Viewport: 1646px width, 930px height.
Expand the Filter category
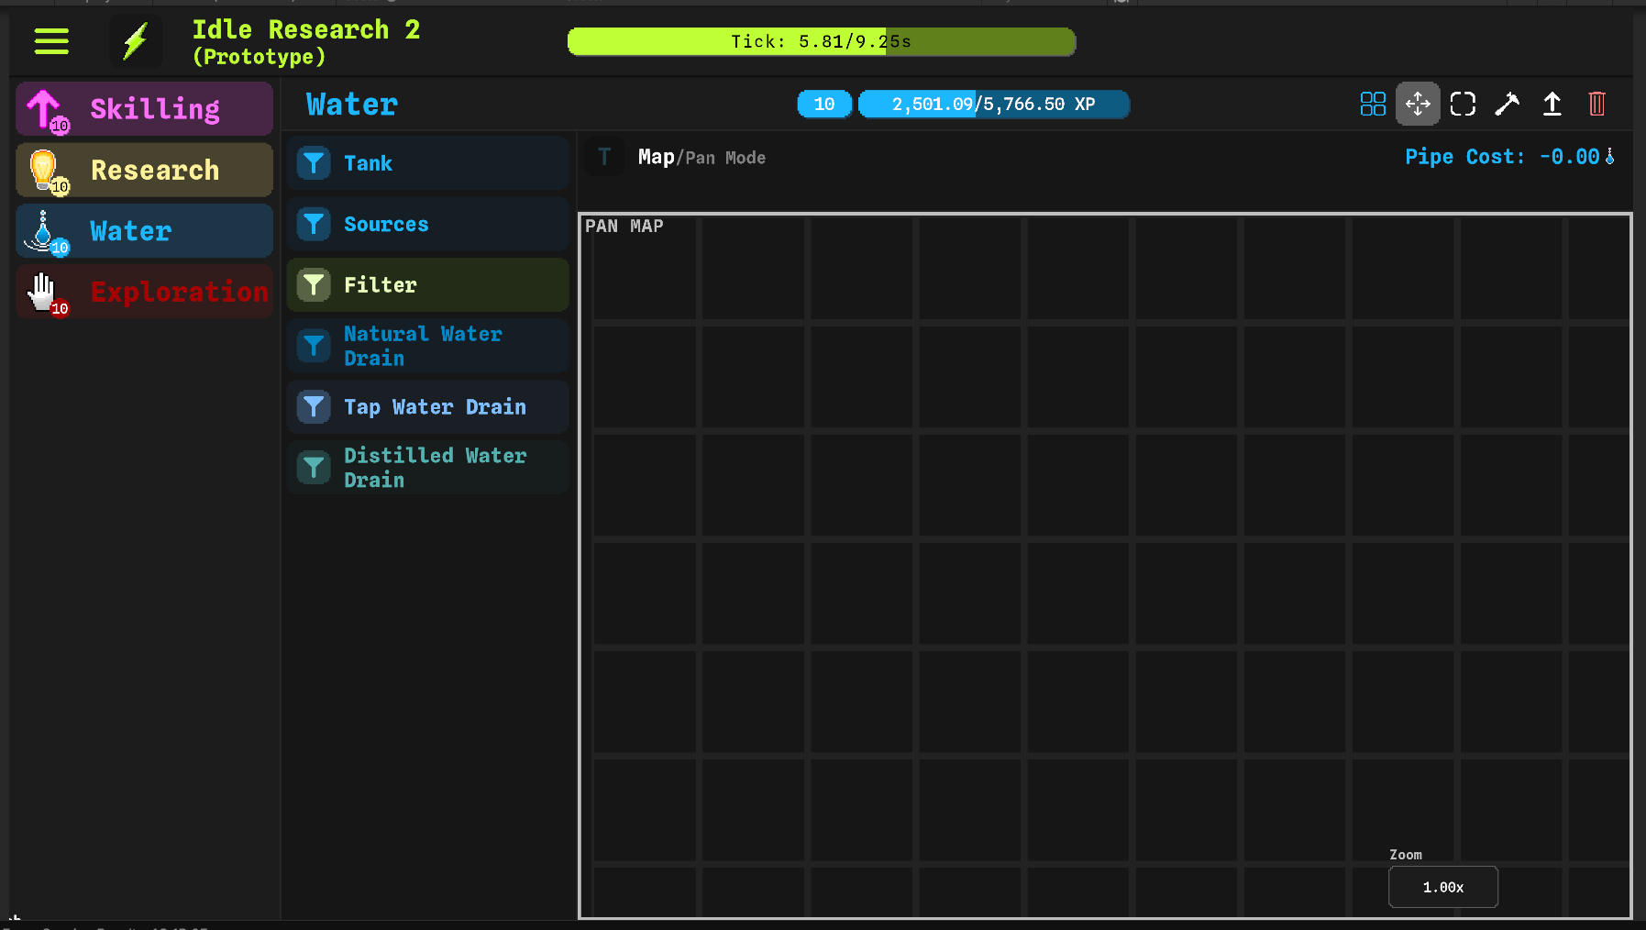pos(427,285)
